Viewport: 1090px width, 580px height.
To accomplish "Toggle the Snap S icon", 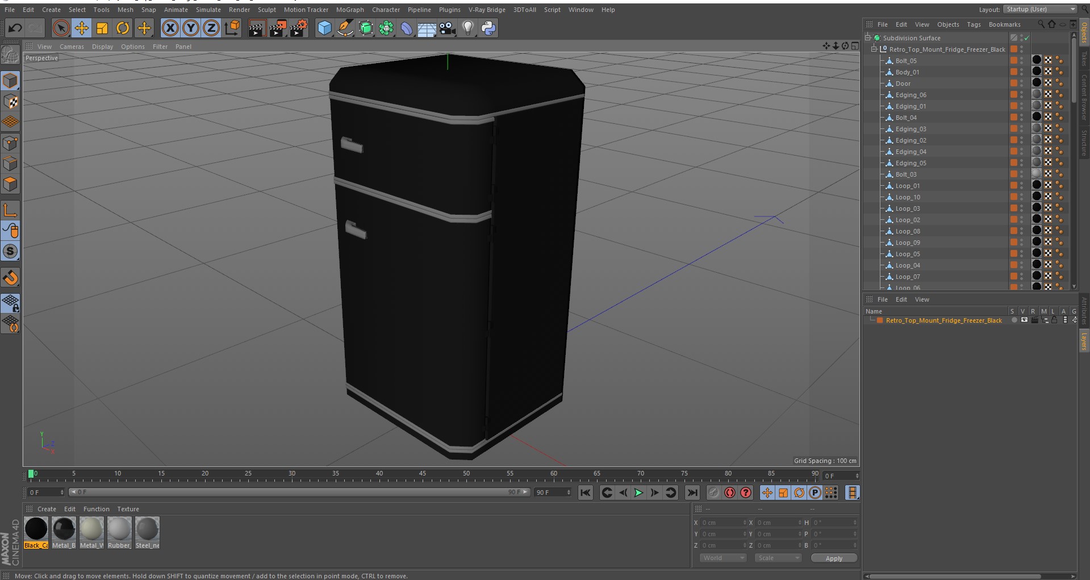I will (10, 251).
